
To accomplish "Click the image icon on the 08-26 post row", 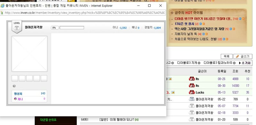I will pos(170,79).
